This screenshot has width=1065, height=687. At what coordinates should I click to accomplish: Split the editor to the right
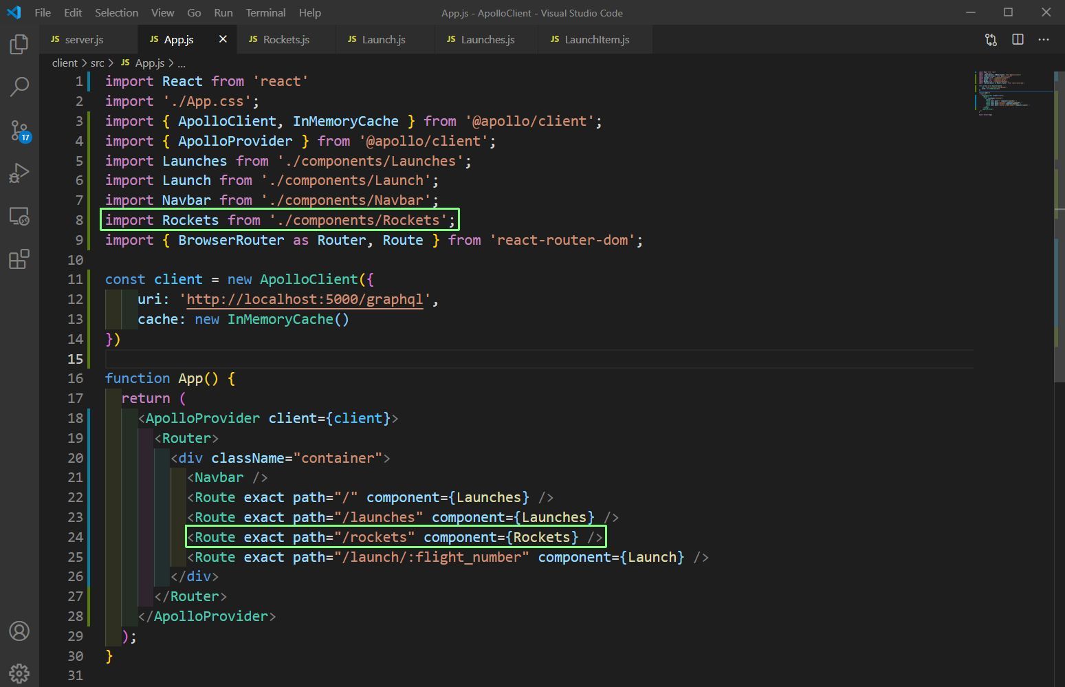(x=1018, y=40)
